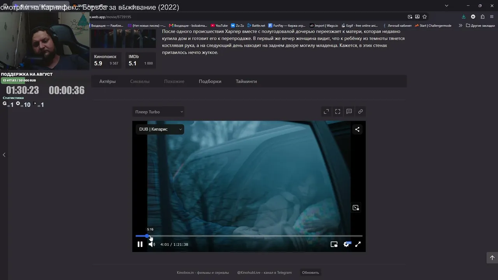Open the FunPay bookmark
This screenshot has height=280, width=498.
(287, 26)
